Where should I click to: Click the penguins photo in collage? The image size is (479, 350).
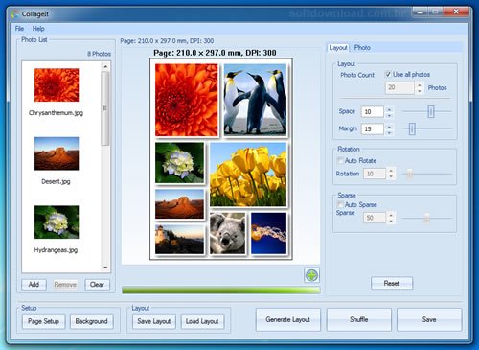255,100
